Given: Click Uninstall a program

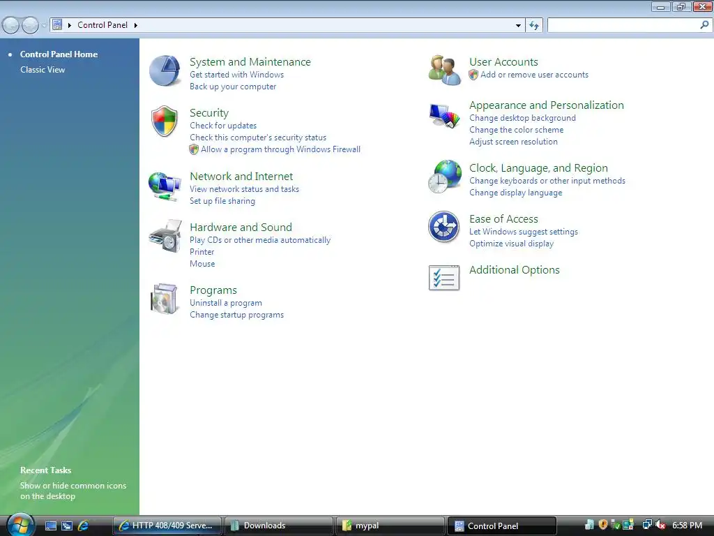Looking at the screenshot, I should (226, 303).
